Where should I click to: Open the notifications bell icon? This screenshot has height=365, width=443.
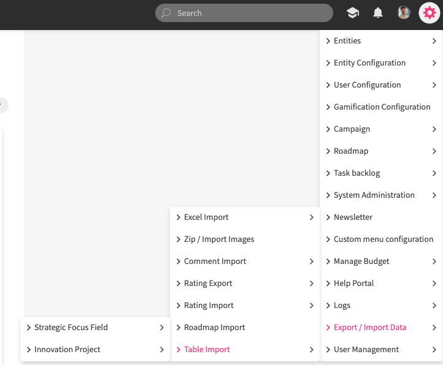(378, 13)
